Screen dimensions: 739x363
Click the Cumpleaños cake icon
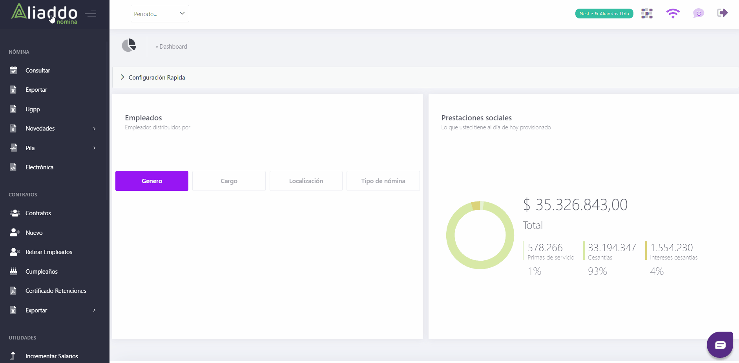click(13, 271)
